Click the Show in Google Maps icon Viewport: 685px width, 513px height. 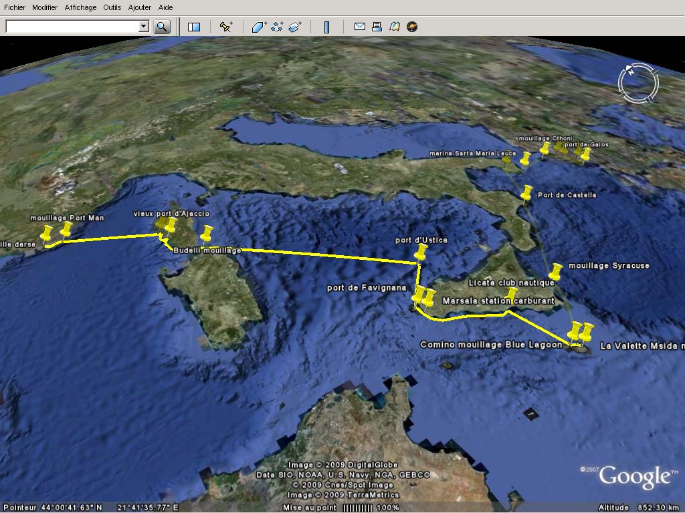tap(395, 27)
